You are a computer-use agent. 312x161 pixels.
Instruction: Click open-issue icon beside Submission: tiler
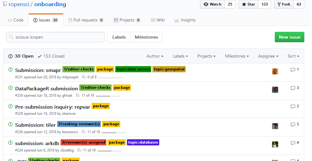click(x=10, y=124)
